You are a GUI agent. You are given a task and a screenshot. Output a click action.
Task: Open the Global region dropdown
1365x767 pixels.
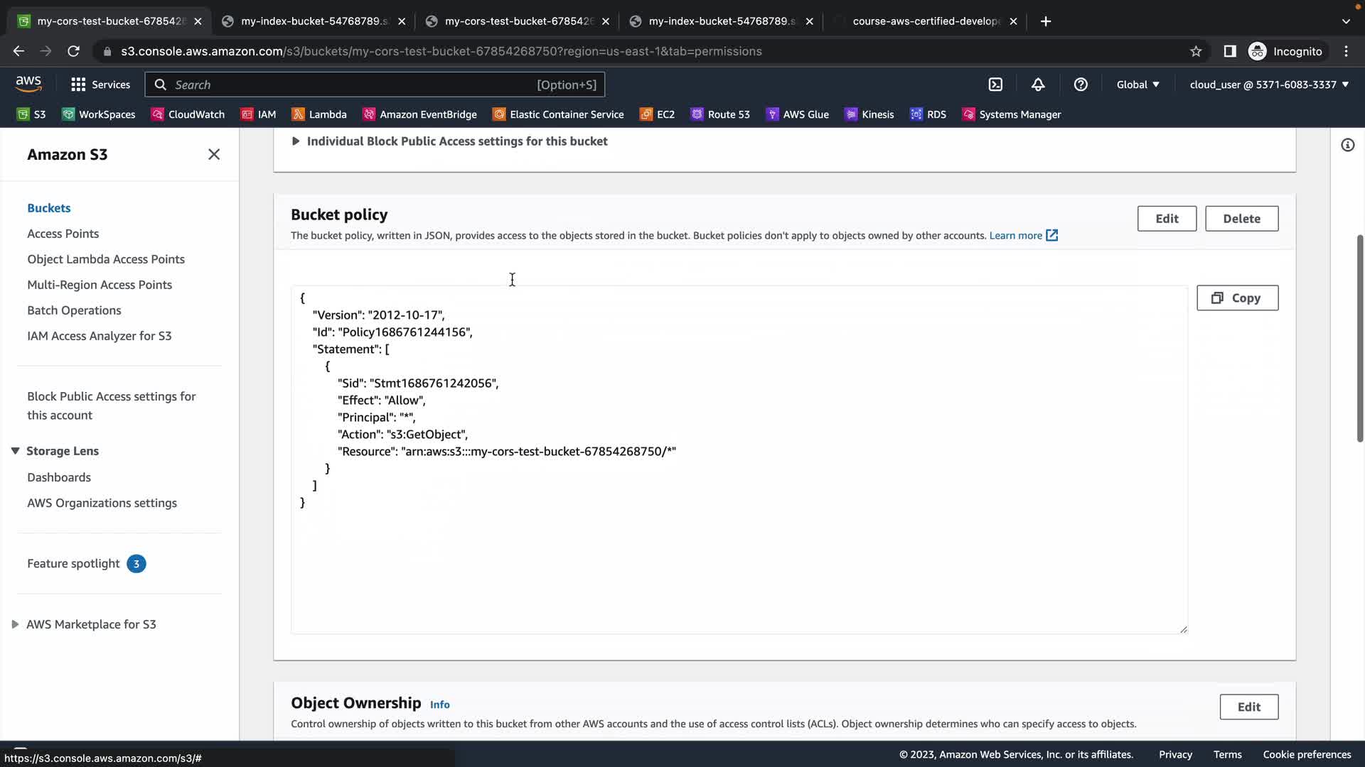pos(1137,85)
